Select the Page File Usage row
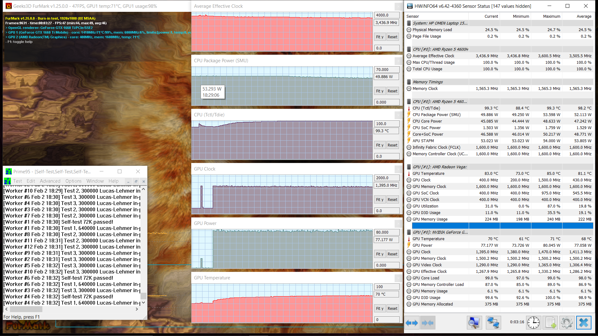598x336 pixels. (x=500, y=36)
